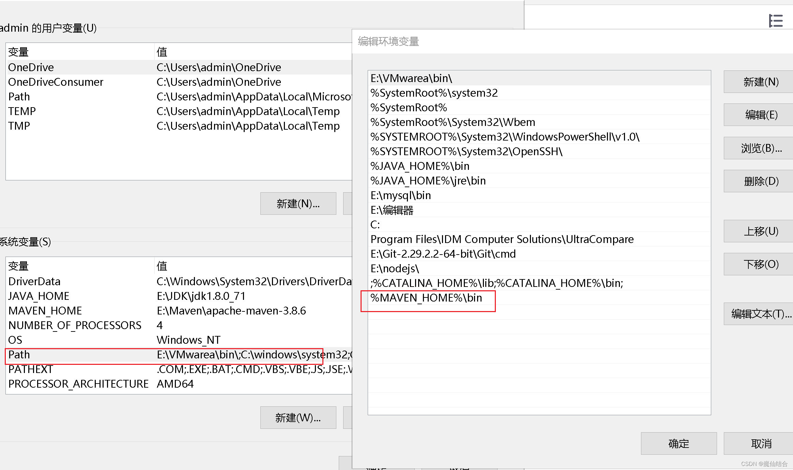Select the %CATALINA_HOME%\lib entry

coord(539,283)
